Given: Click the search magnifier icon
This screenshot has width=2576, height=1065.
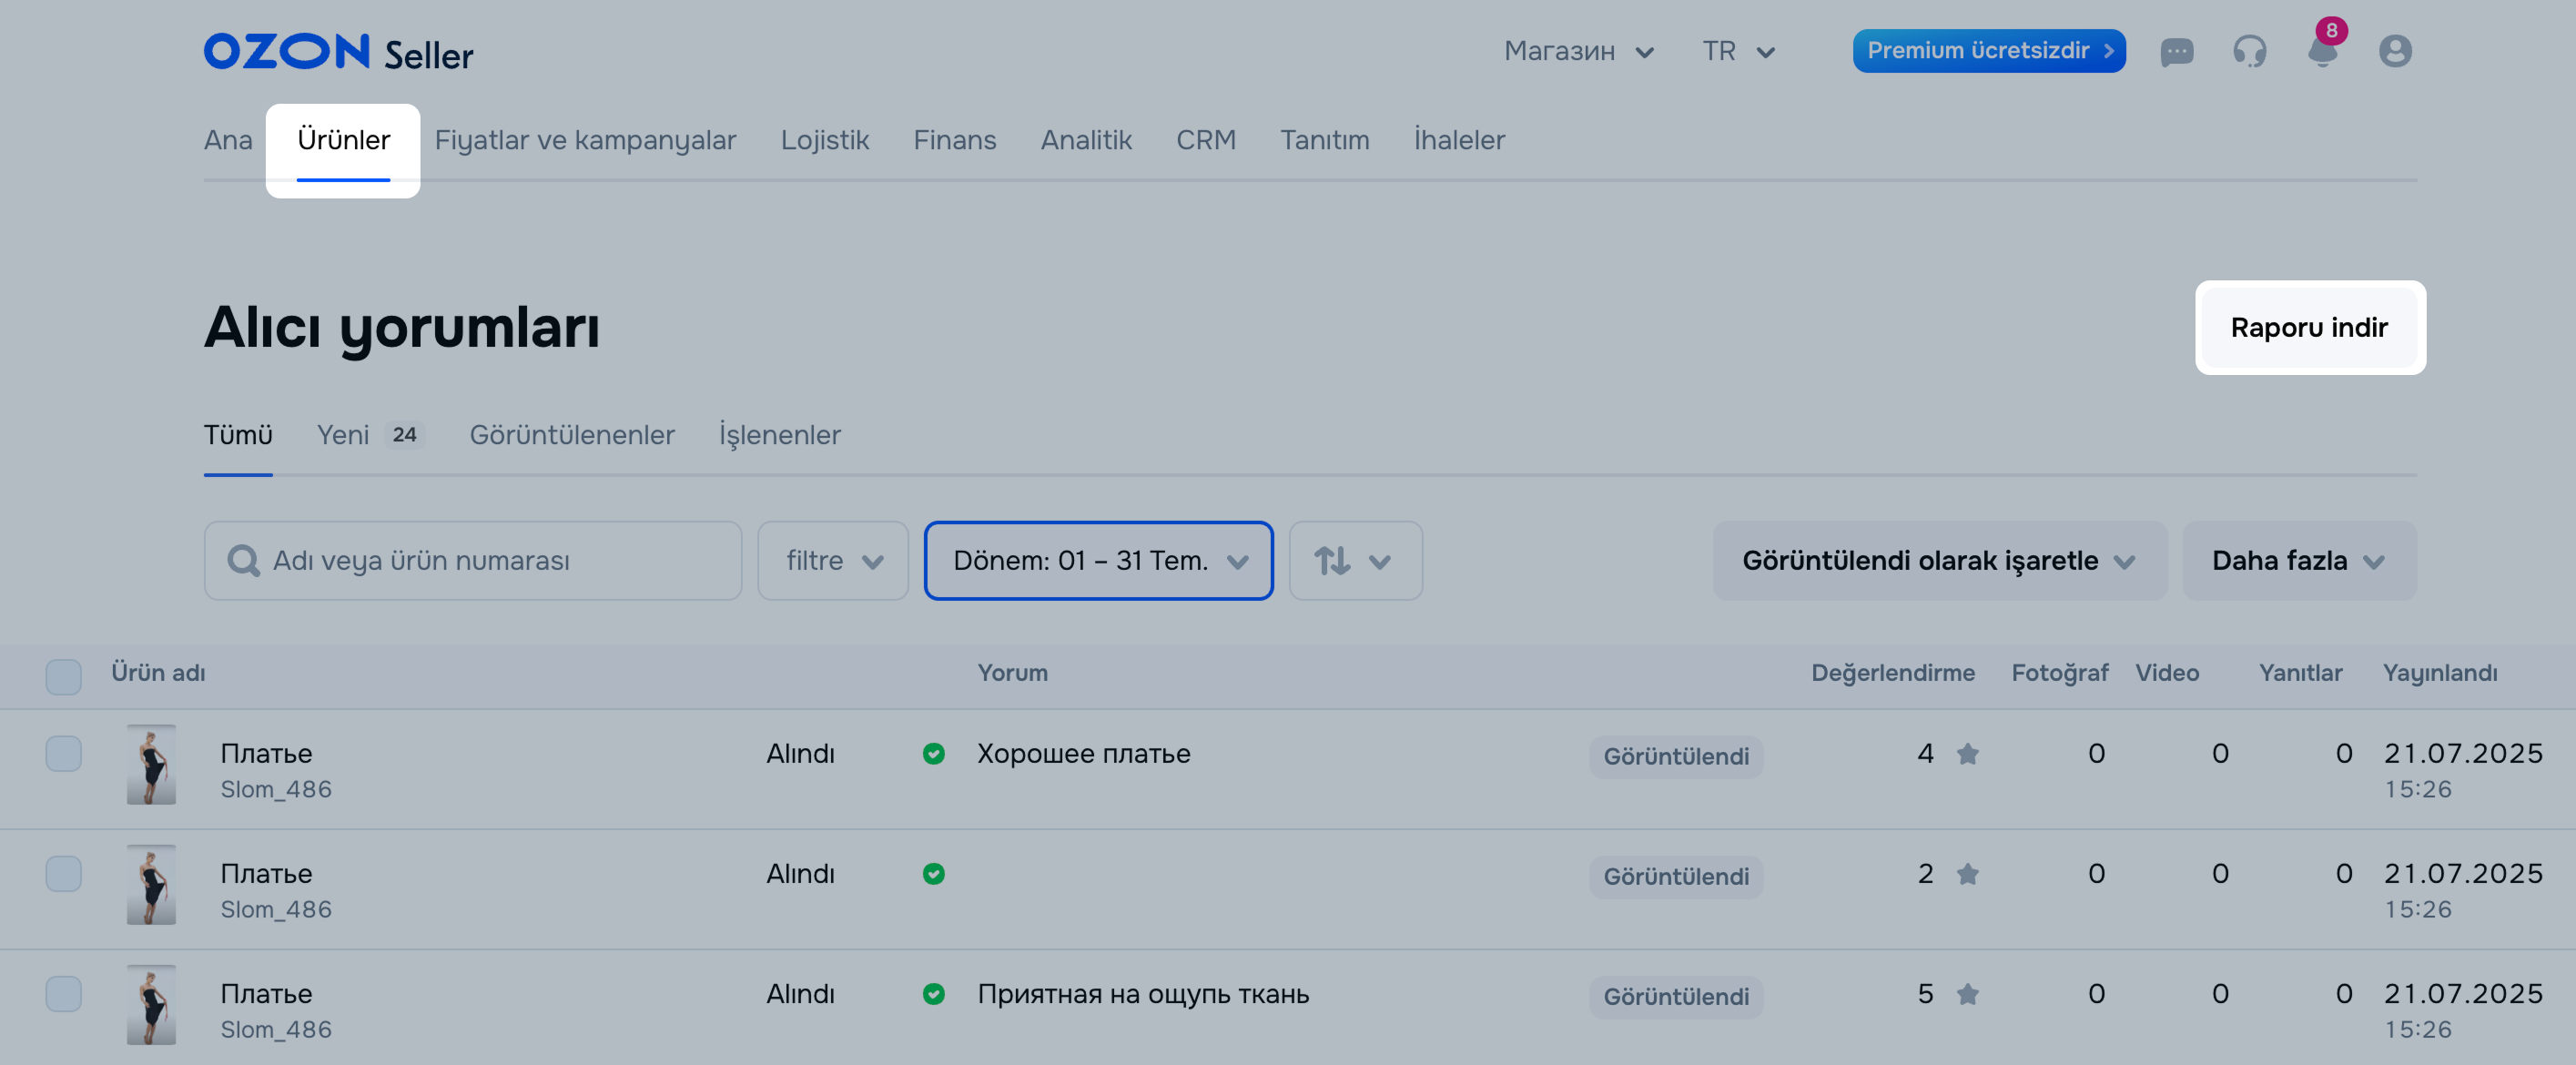Looking at the screenshot, I should [243, 561].
